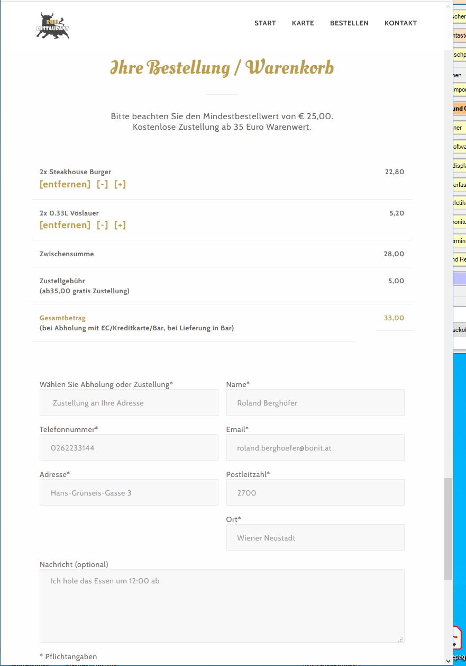466x666 pixels.
Task: Open the BESTELLEN menu item
Action: pos(349,23)
